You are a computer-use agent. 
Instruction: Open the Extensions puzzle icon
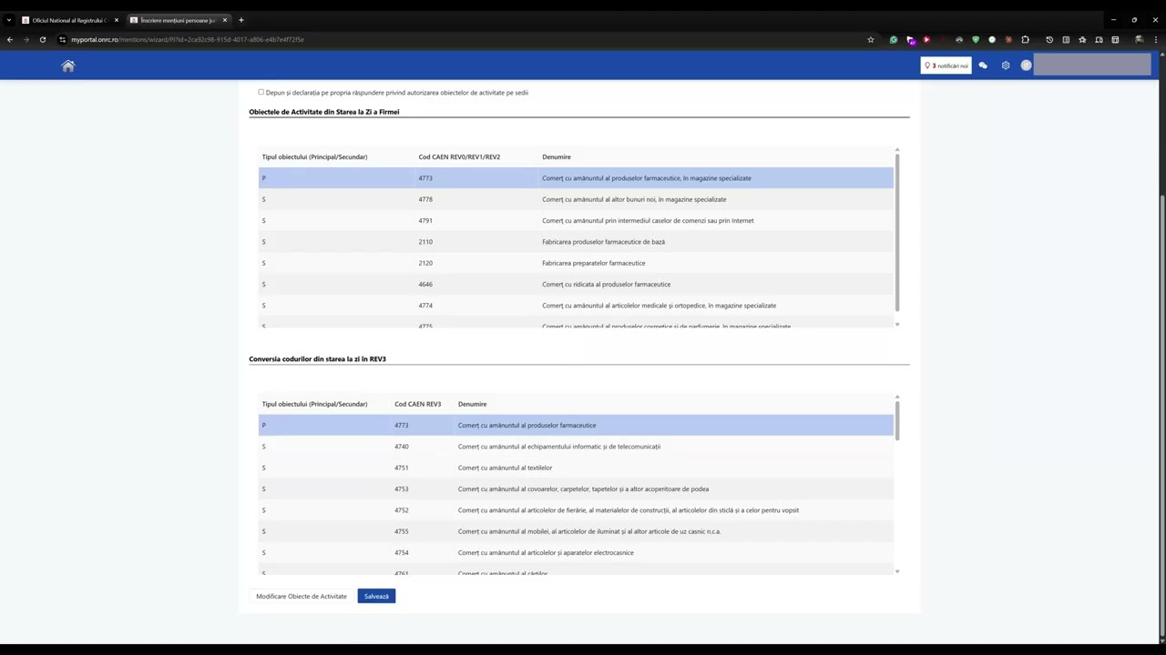coord(1025,39)
